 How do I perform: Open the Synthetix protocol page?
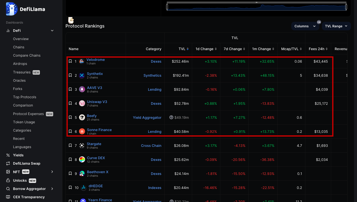click(x=95, y=74)
